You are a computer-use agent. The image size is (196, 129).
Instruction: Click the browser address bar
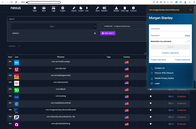click(x=44, y=2)
